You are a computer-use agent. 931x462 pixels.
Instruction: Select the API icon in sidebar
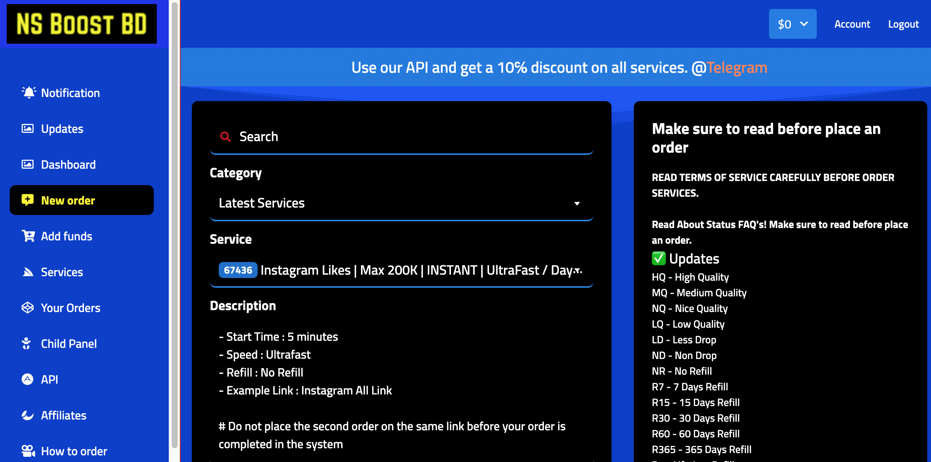(27, 379)
